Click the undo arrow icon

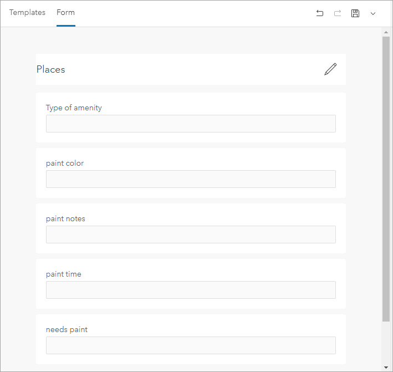[x=320, y=13]
